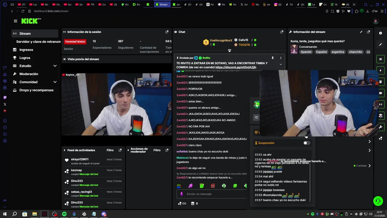Expand the Comunidad sidebar section

point(55,82)
